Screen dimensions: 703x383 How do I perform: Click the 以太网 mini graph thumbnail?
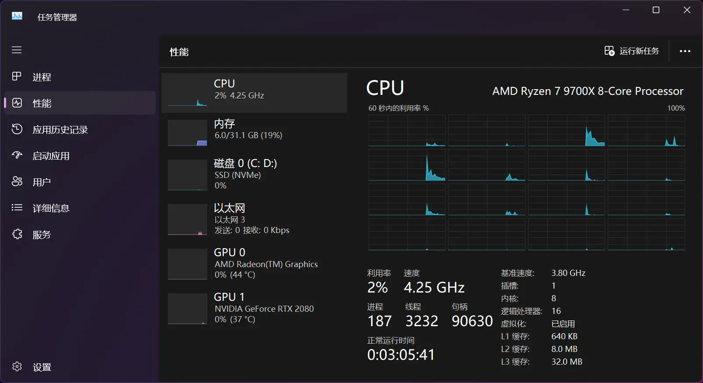coord(188,219)
